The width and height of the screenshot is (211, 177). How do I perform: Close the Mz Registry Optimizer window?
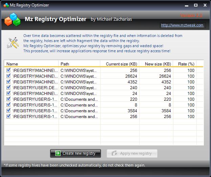click(x=205, y=5)
